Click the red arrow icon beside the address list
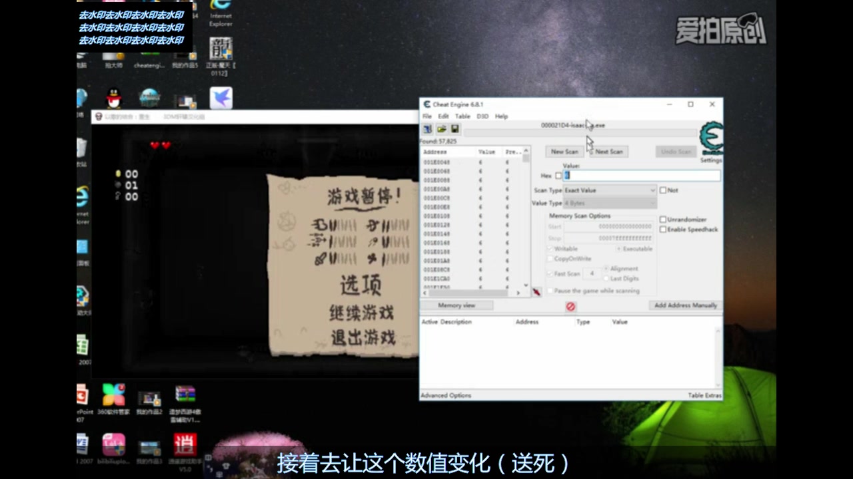 click(x=537, y=291)
